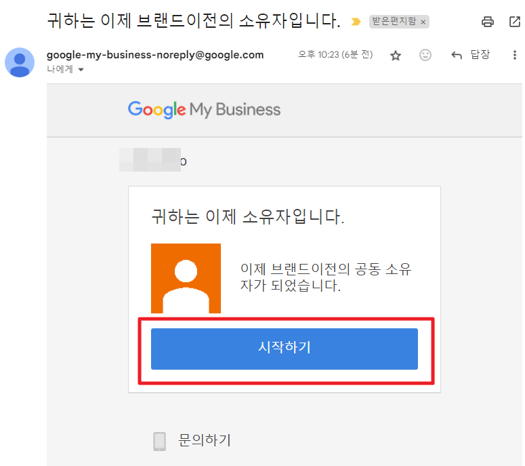Open the email in a new window
Screen dimensions: 525x466
pos(515,22)
